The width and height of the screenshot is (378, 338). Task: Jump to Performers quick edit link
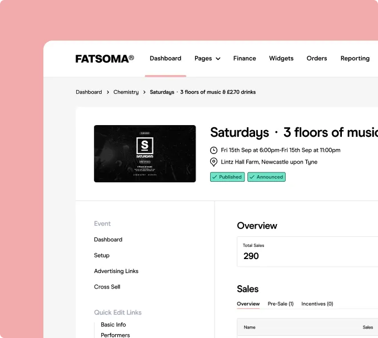click(115, 335)
